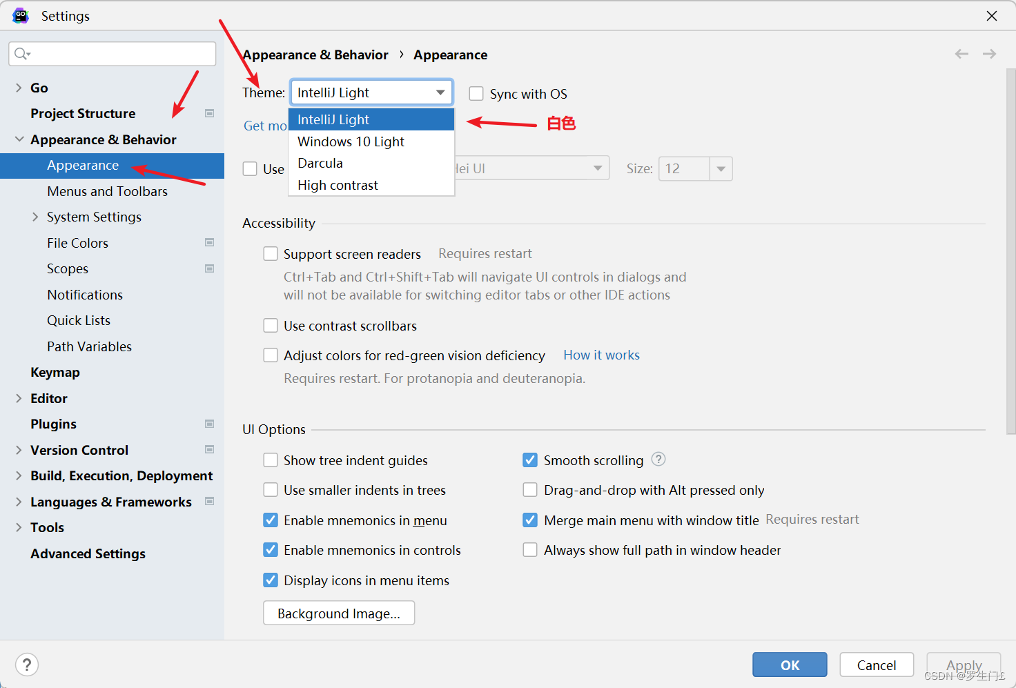
Task: Click project-level icon beside Languages & Frameworks
Action: pyautogui.click(x=210, y=501)
